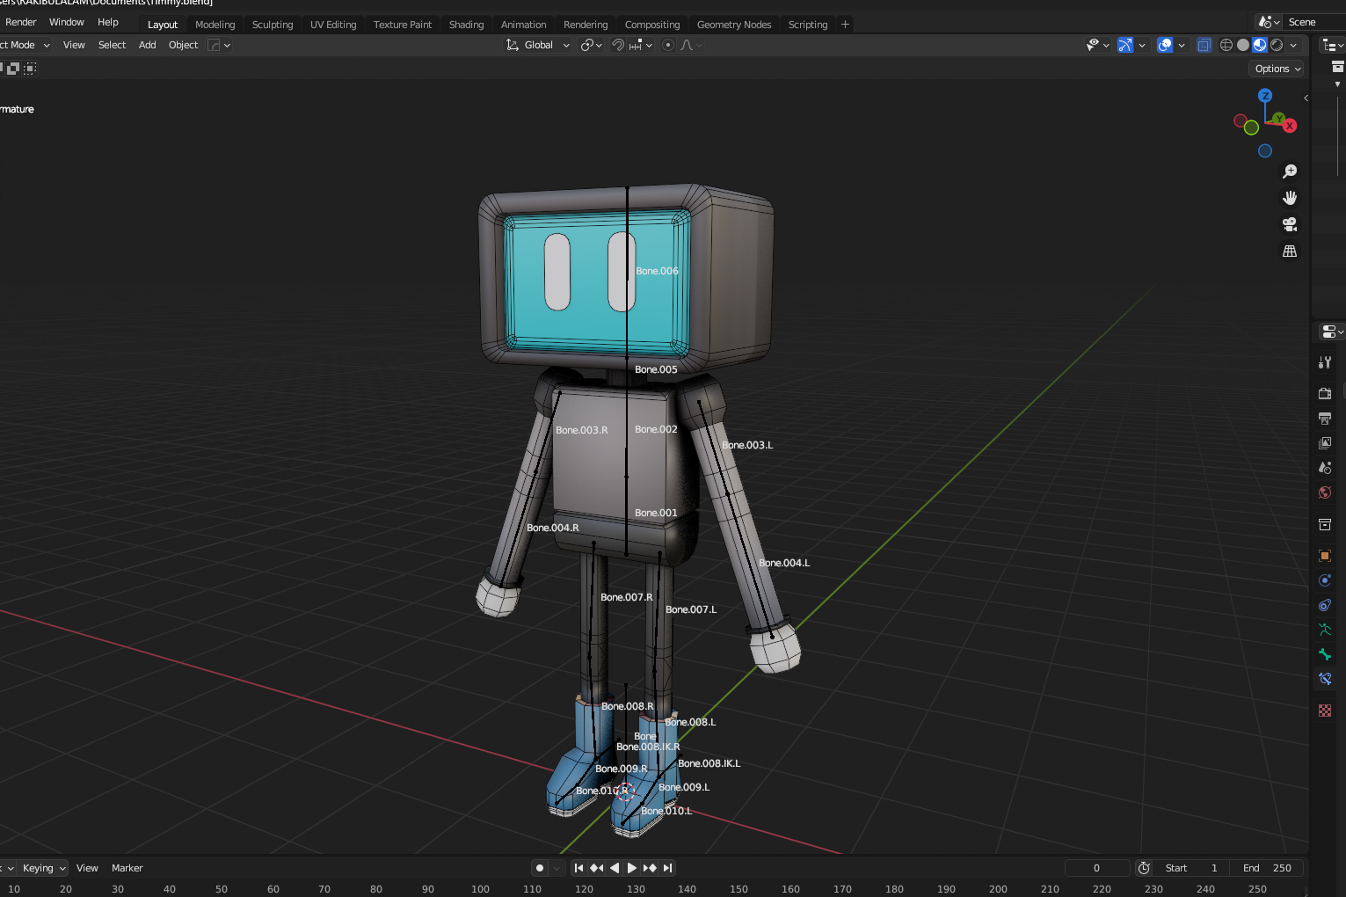Click the pan view hand icon

(x=1290, y=198)
